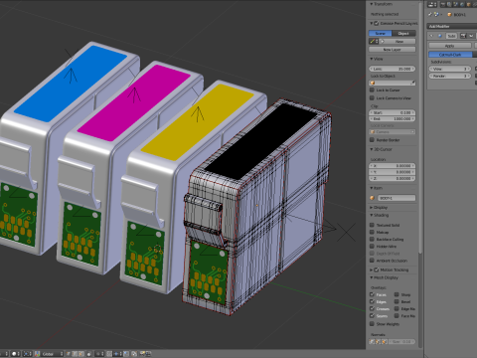Select Scene grease pencil source tab
The width and height of the screenshot is (477, 358).
point(381,33)
